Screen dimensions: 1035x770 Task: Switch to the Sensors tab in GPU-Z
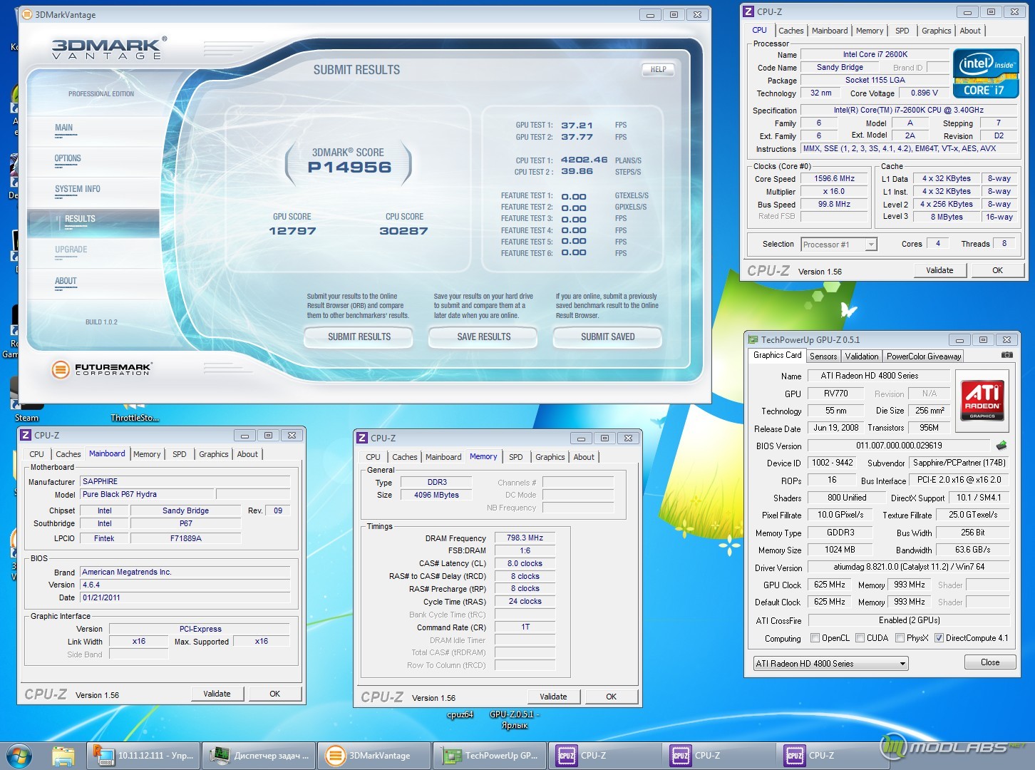click(x=823, y=356)
